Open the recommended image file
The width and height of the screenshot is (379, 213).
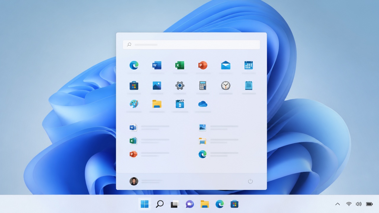(x=203, y=128)
